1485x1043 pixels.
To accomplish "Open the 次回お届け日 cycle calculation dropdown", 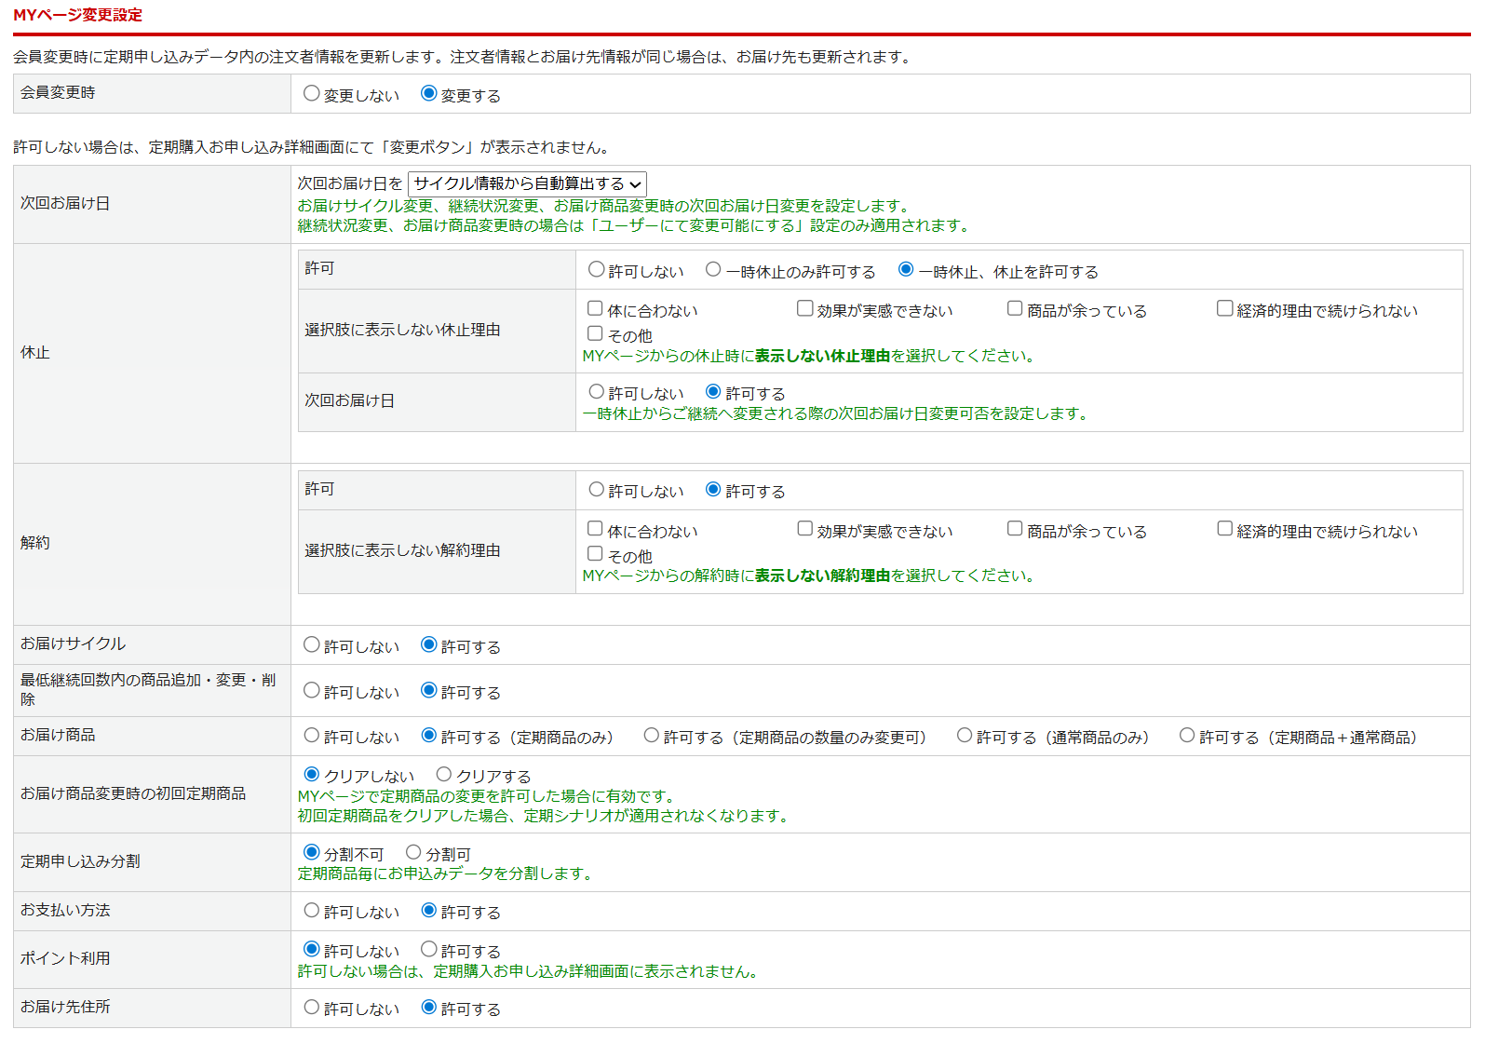I will pos(527,184).
